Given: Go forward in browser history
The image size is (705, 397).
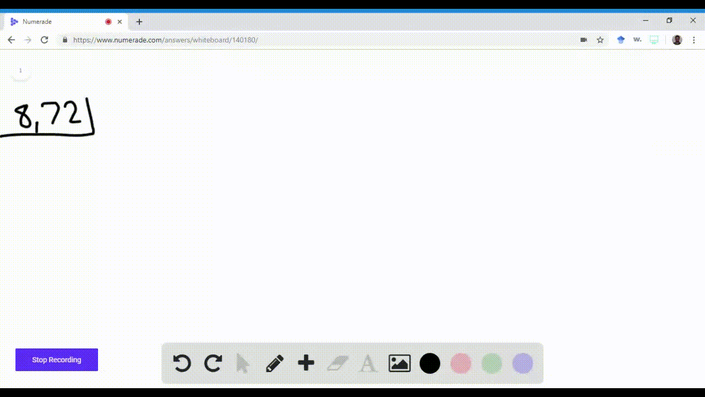Looking at the screenshot, I should coord(28,40).
